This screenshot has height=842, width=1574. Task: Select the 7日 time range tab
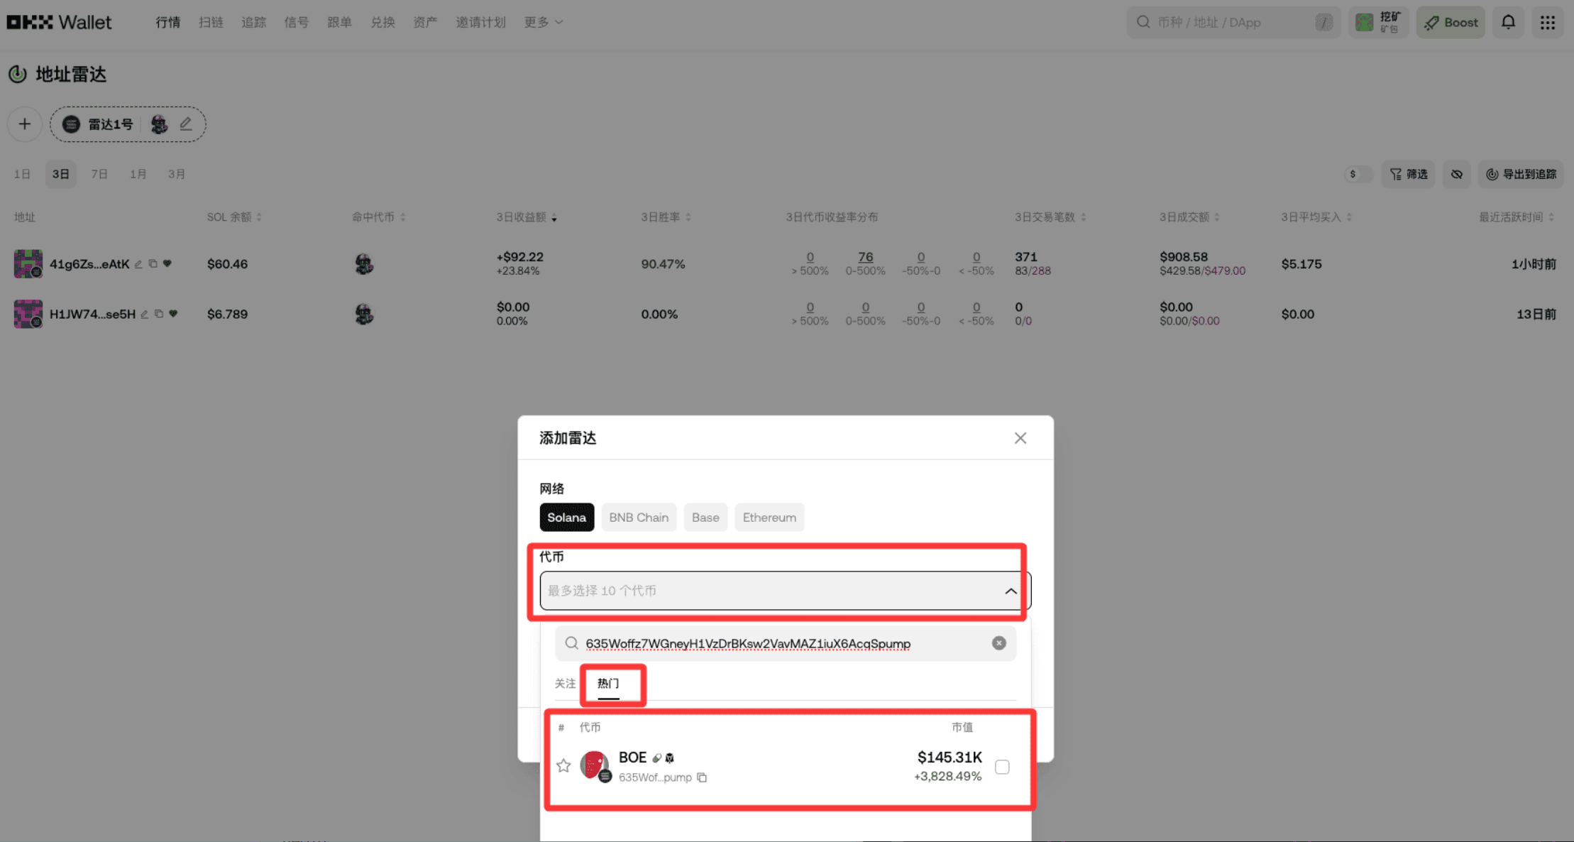point(99,174)
